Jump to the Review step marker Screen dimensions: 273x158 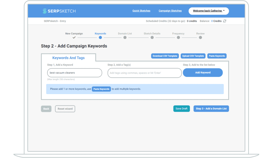pyautogui.click(x=200, y=37)
